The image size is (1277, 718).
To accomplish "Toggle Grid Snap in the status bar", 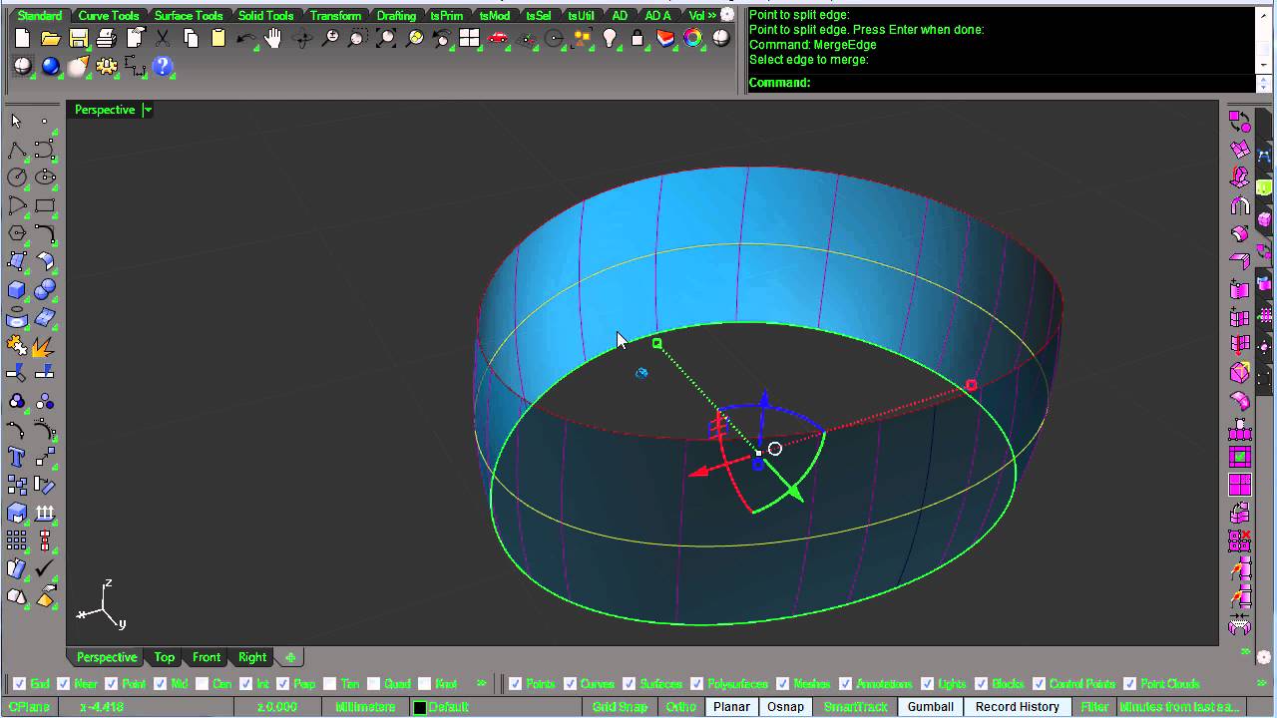I will [x=620, y=707].
